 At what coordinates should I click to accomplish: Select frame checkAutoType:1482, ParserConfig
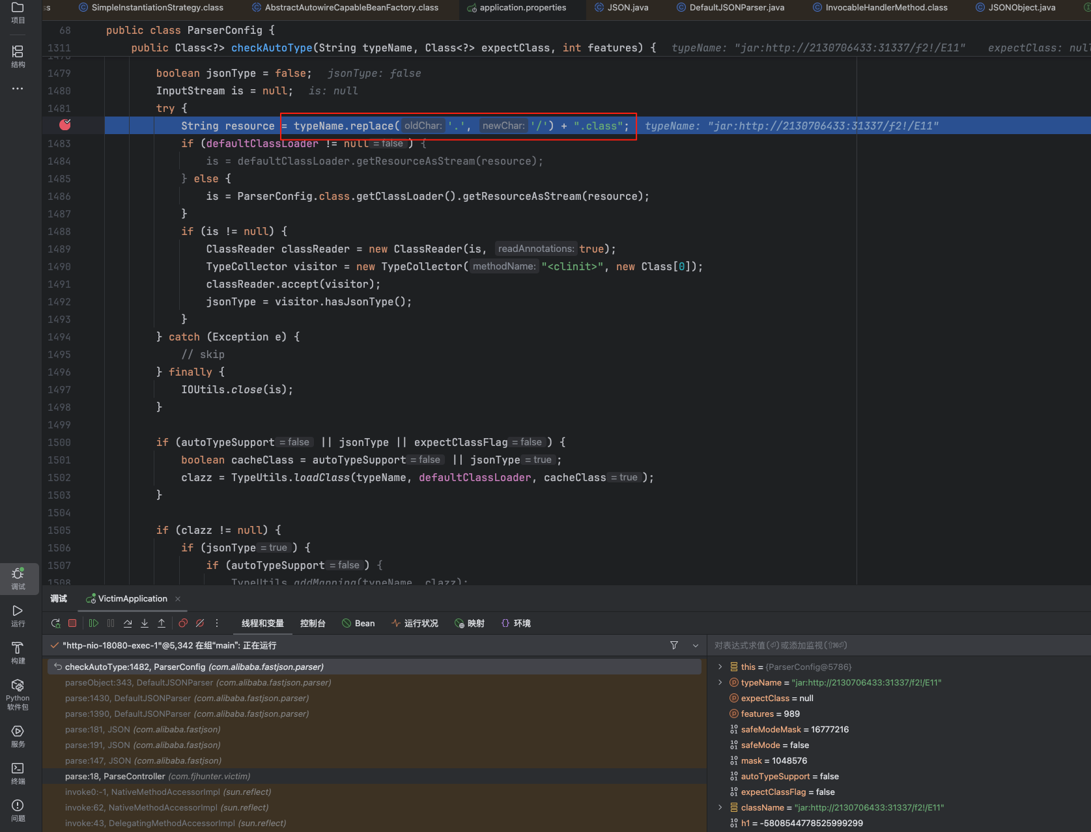pyautogui.click(x=375, y=667)
